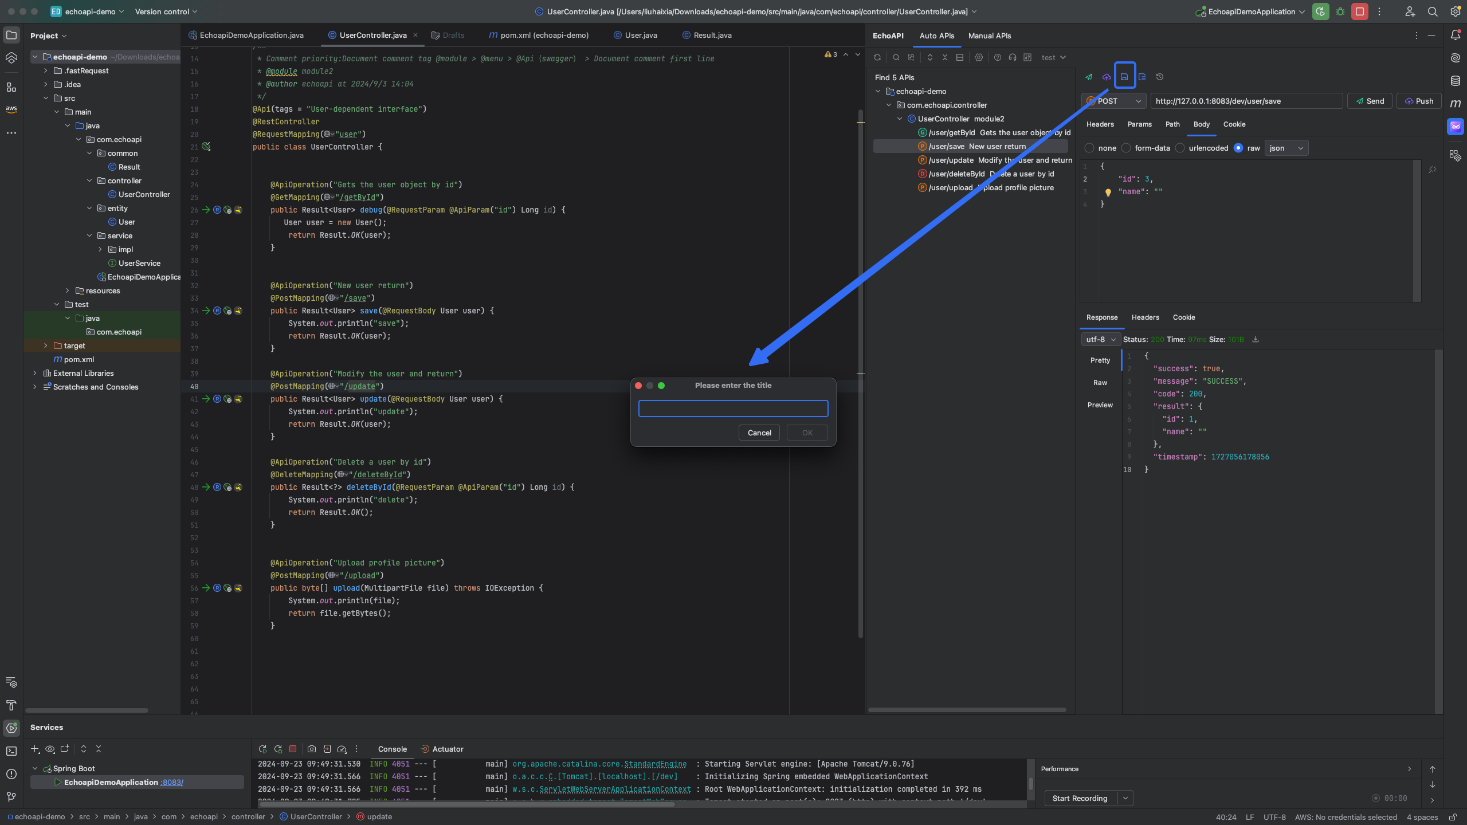Open the EchoapiDemoApplication run configuration dropdown
The height and width of the screenshot is (825, 1467).
click(1250, 11)
